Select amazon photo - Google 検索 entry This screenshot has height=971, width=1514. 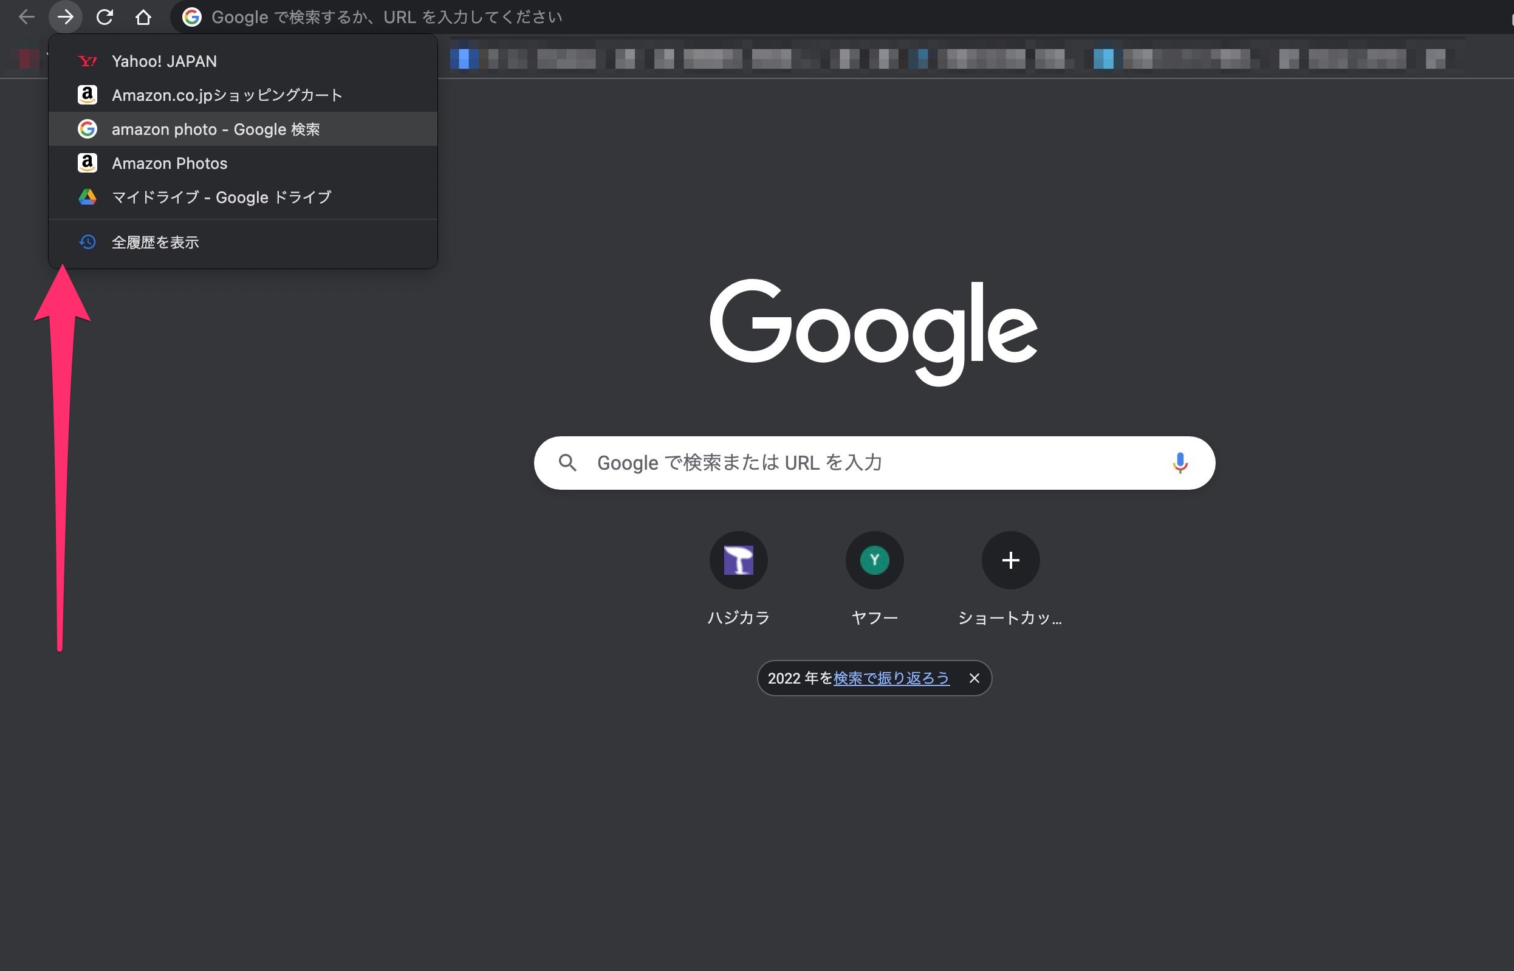[242, 129]
